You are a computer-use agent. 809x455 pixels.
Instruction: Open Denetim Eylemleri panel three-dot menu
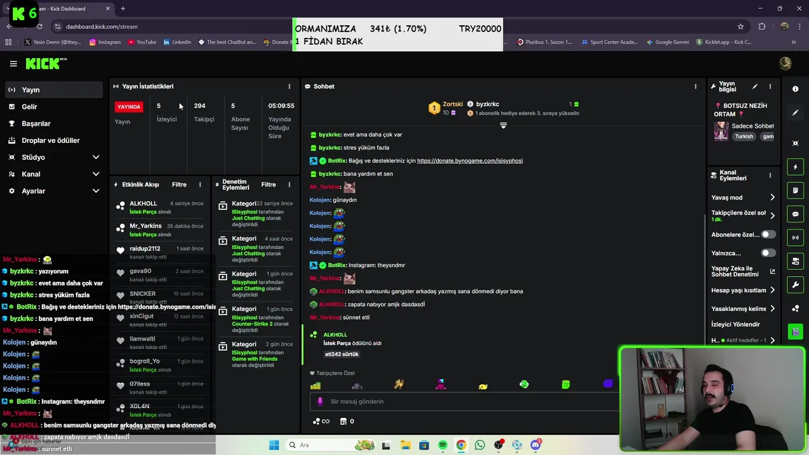point(289,185)
